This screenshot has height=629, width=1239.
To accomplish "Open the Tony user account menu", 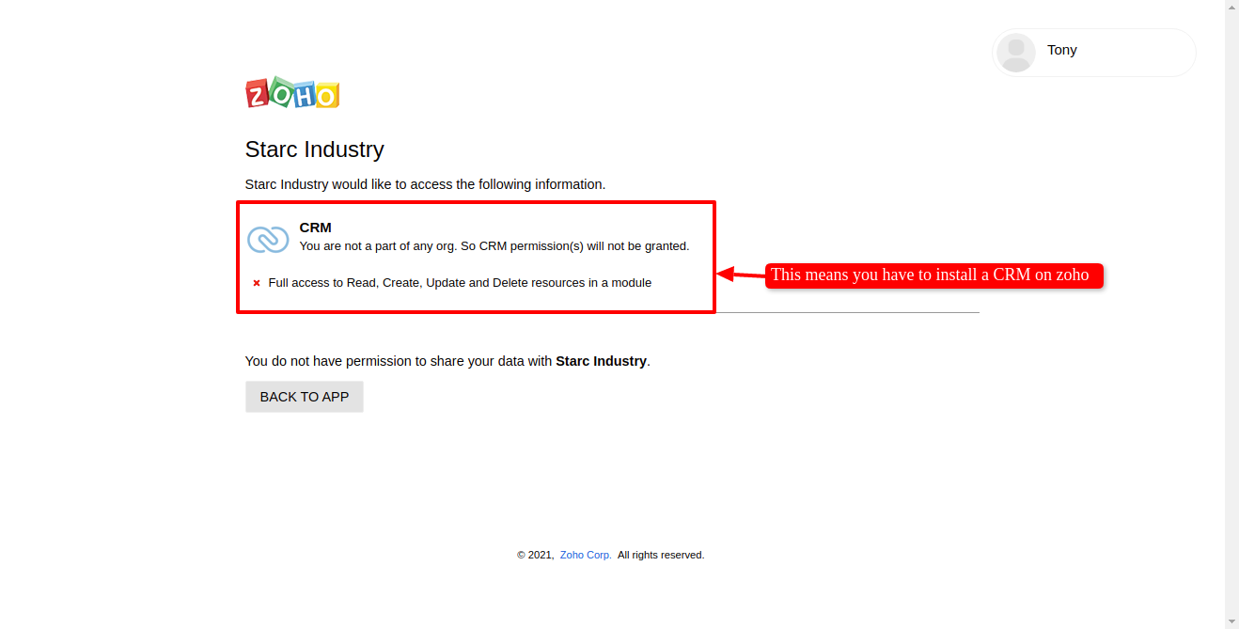I will pos(1093,53).
